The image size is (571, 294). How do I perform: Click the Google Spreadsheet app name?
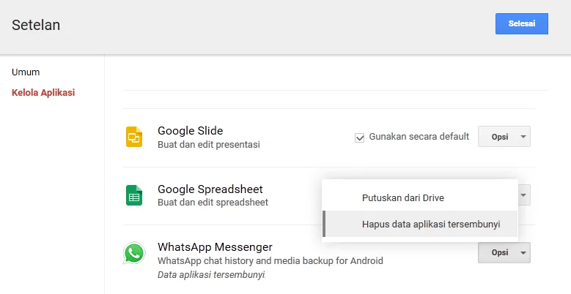tap(210, 189)
